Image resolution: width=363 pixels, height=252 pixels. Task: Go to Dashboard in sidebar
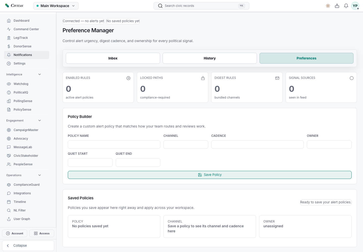26,21
